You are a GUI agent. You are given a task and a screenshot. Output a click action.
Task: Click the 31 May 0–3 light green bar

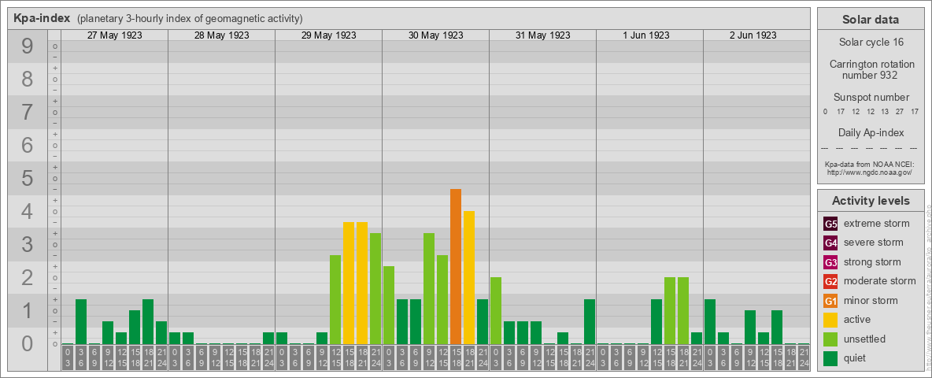(496, 311)
